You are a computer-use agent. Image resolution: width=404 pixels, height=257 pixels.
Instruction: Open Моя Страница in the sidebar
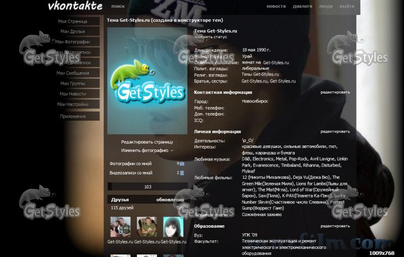[72, 21]
